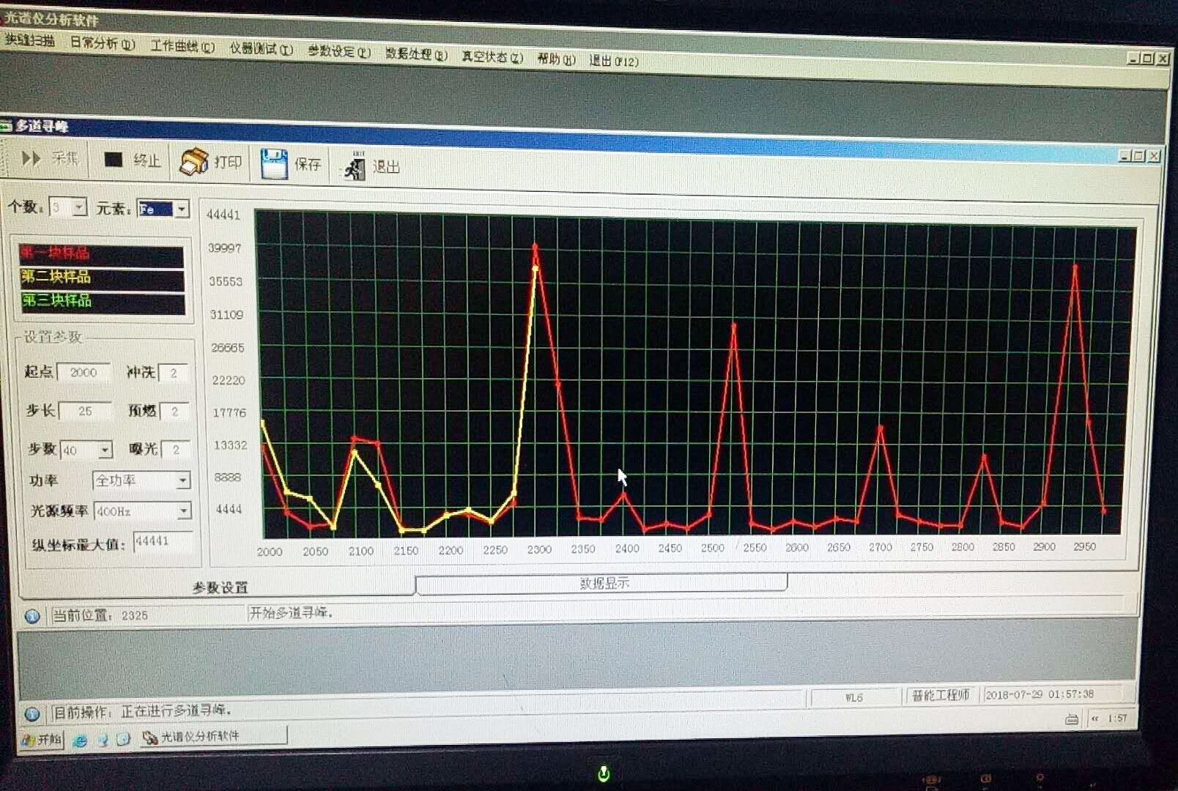Click the 打印 printer icon
This screenshot has width=1178, height=791.
pos(194,162)
